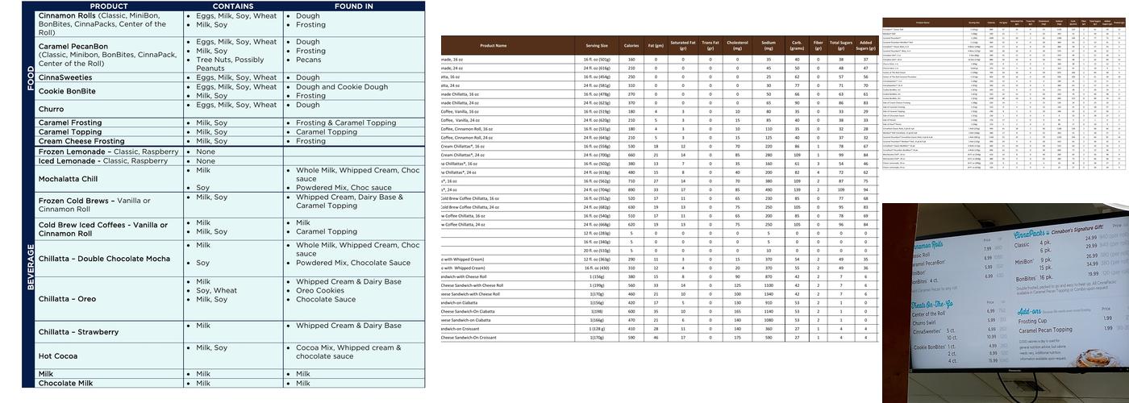
Task: Click the FOUND IN column header
Action: (354, 6)
